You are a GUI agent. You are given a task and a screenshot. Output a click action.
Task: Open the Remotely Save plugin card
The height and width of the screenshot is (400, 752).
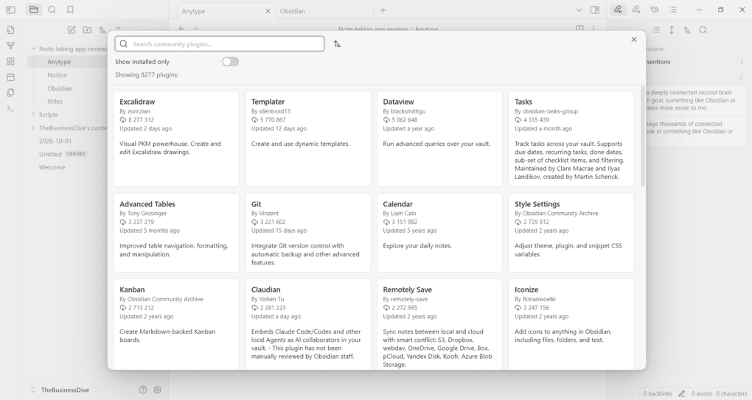[x=440, y=324]
